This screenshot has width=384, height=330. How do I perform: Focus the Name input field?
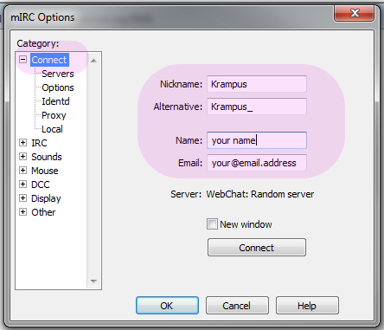(257, 140)
